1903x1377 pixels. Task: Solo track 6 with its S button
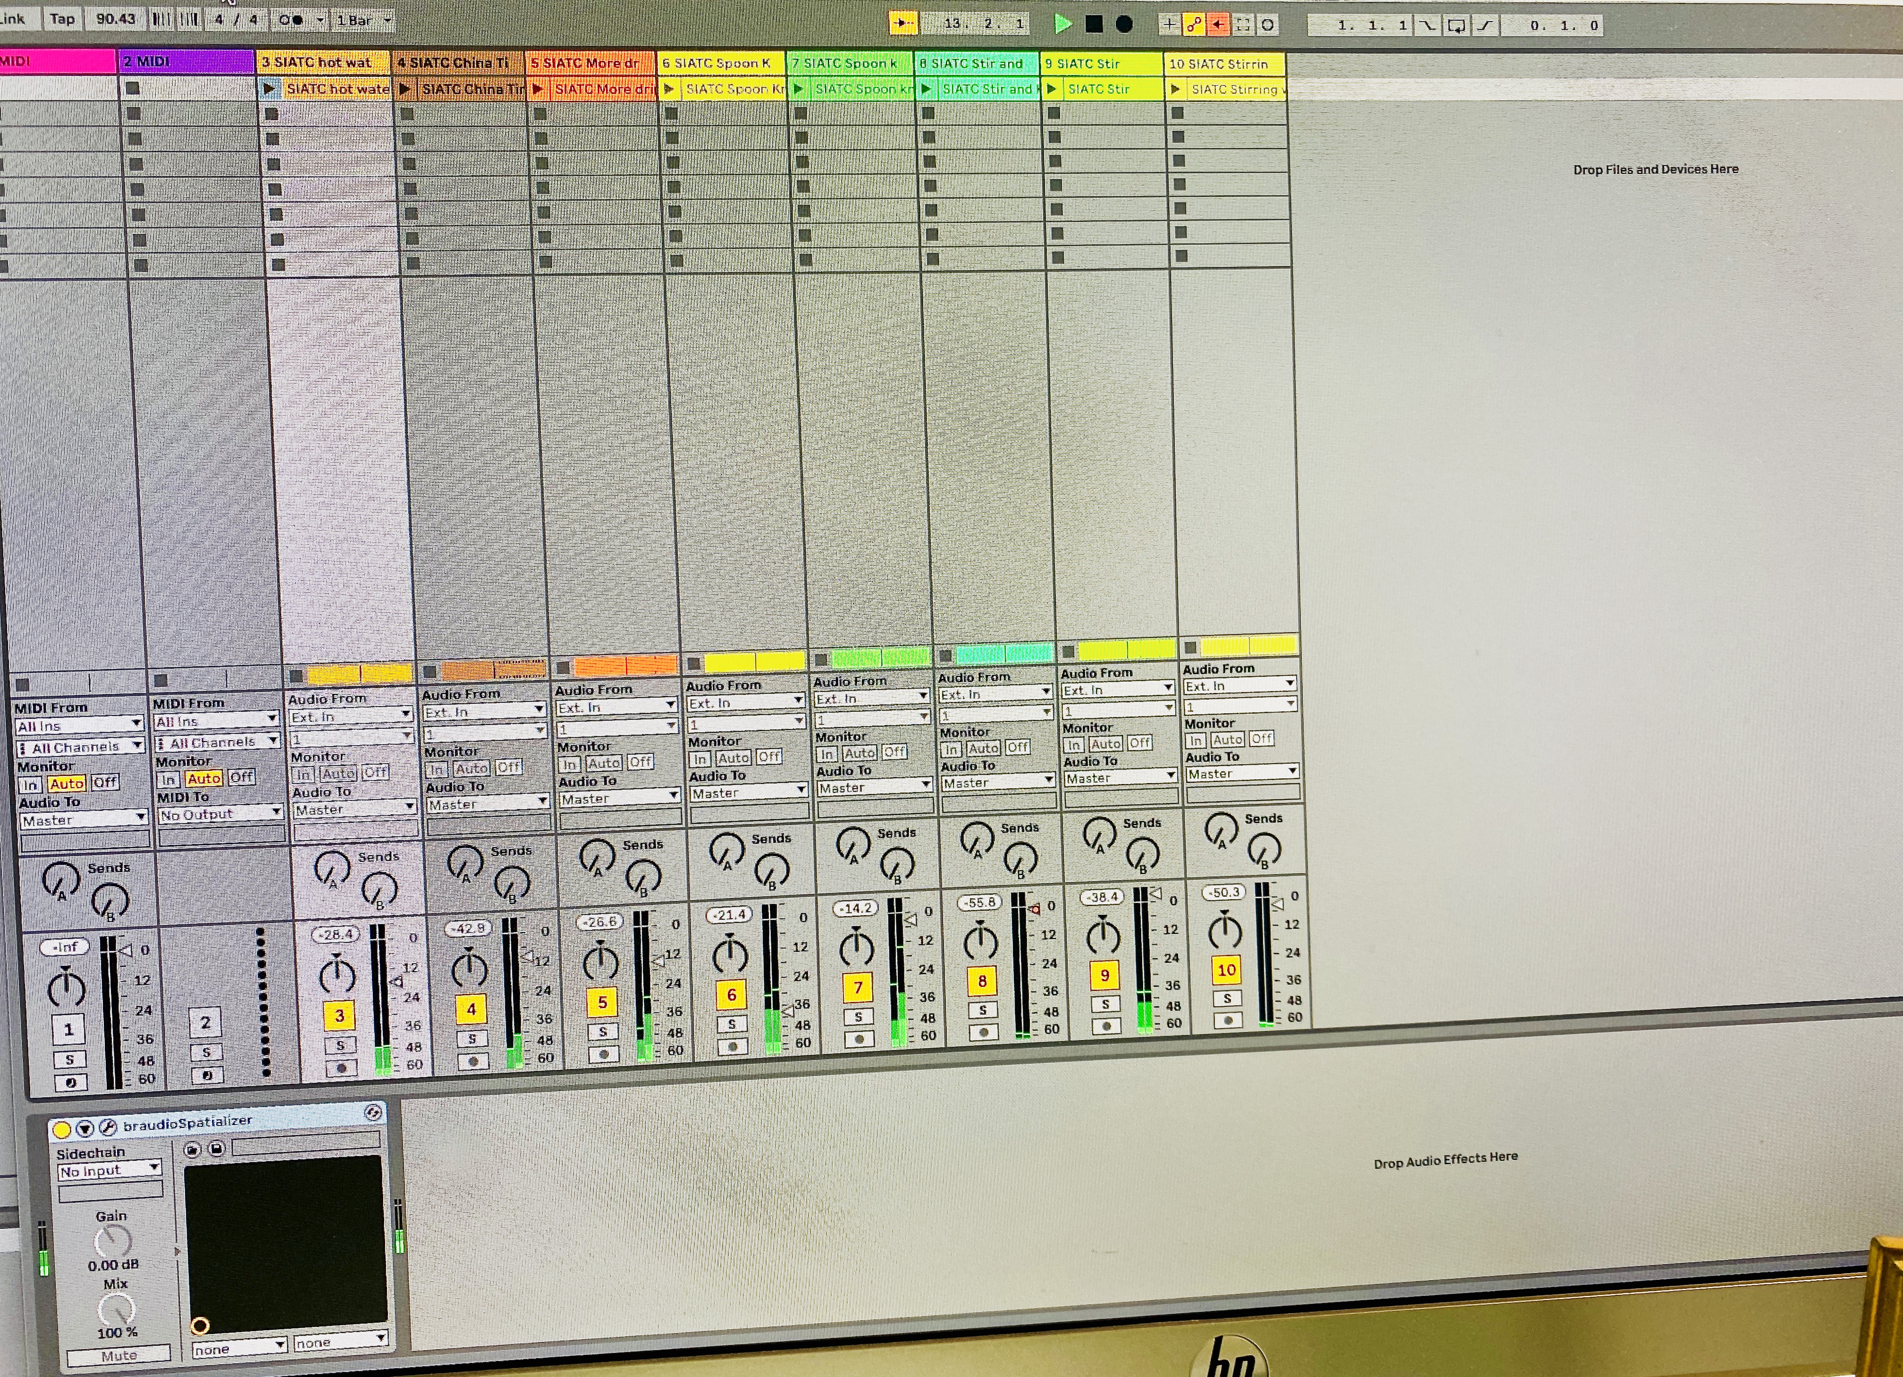(x=732, y=1024)
